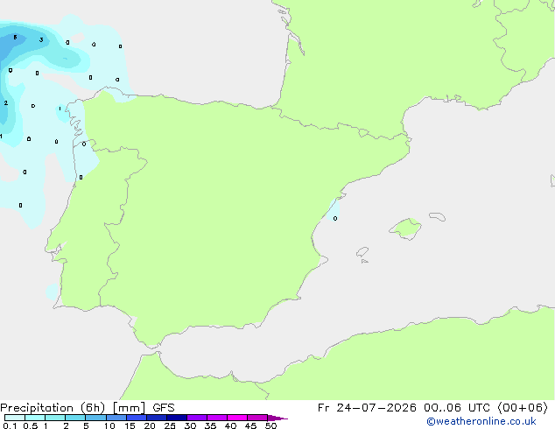Click the 25–30 mm dark blue legend swatch
555x429 pixels.
click(177, 418)
